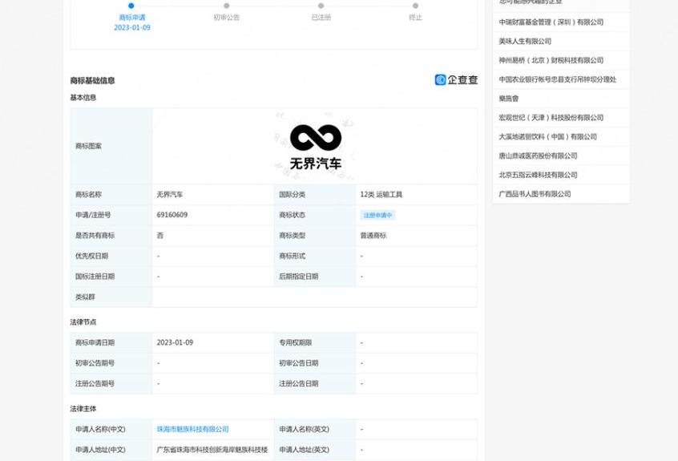Viewport: 678px width, 461px height.
Task: Select the 专用权期限 label cell
Action: 315,342
